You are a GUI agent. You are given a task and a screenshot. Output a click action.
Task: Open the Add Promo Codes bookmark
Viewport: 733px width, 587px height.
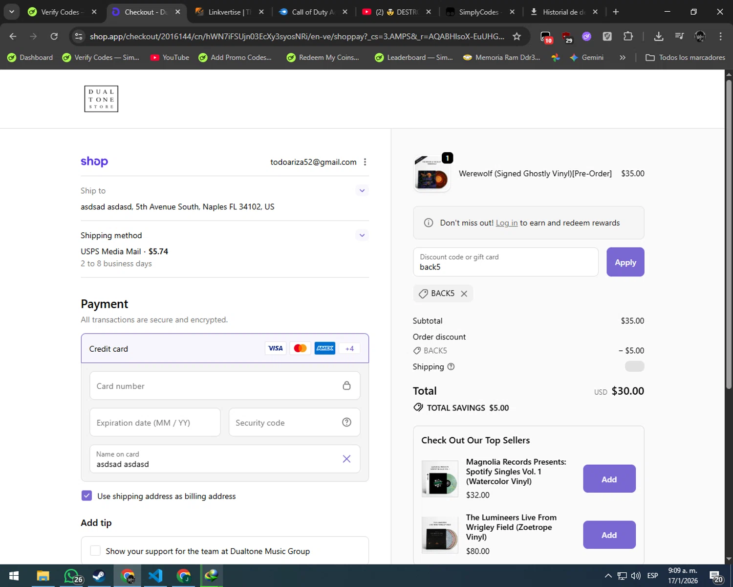coord(235,57)
